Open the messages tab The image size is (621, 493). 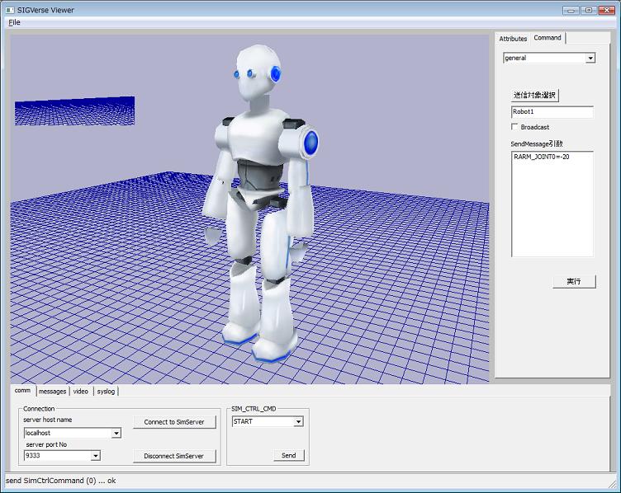tap(52, 392)
